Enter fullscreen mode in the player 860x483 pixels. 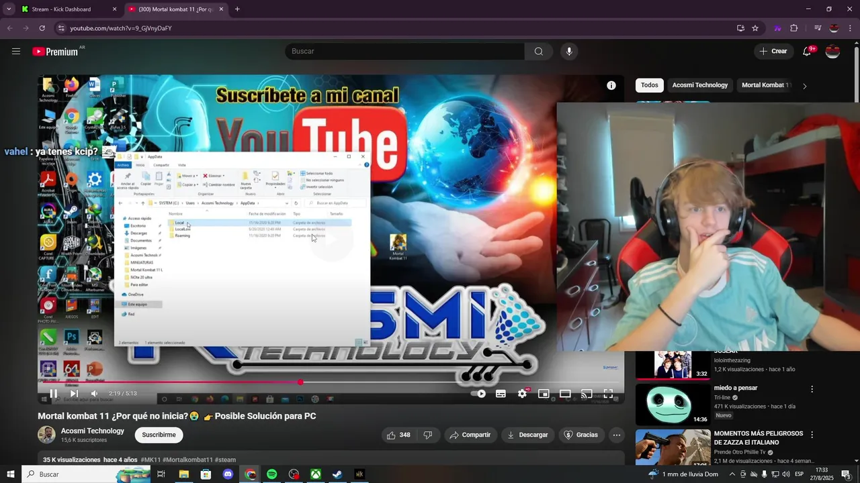pyautogui.click(x=608, y=394)
